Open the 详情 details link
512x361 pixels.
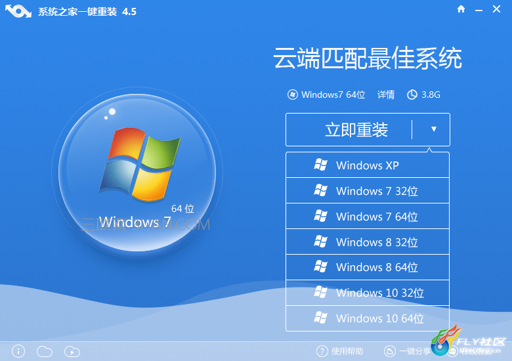tap(385, 95)
